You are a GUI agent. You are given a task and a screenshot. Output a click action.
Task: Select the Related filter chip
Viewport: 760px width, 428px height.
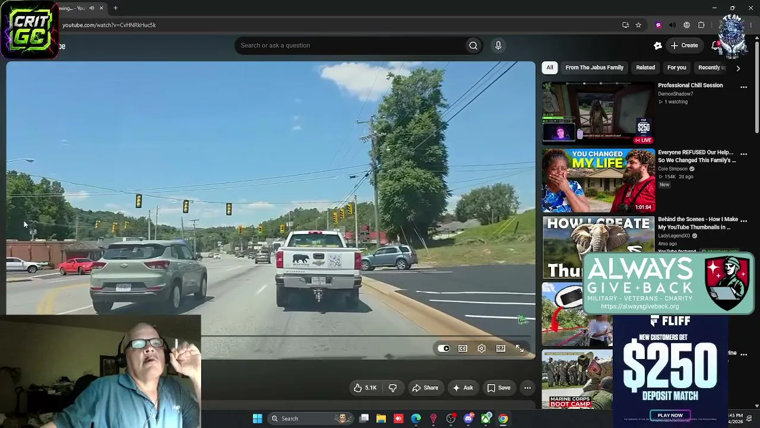pyautogui.click(x=645, y=68)
